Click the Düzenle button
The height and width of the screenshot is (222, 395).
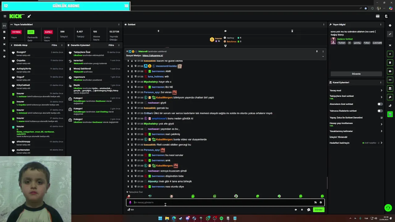[356, 74]
